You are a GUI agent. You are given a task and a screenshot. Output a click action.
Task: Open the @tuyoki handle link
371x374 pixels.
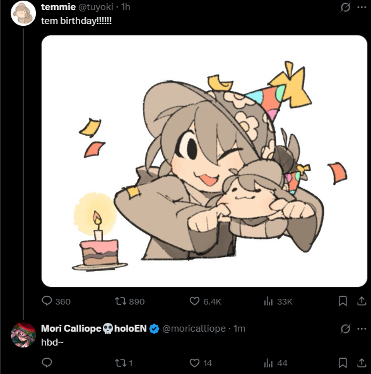[x=96, y=7]
